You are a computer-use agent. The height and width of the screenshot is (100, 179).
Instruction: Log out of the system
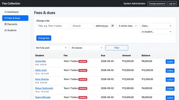(x=172, y=4)
